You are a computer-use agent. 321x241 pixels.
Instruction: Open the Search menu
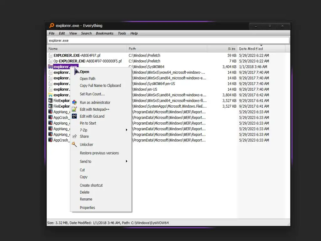tap(86, 33)
